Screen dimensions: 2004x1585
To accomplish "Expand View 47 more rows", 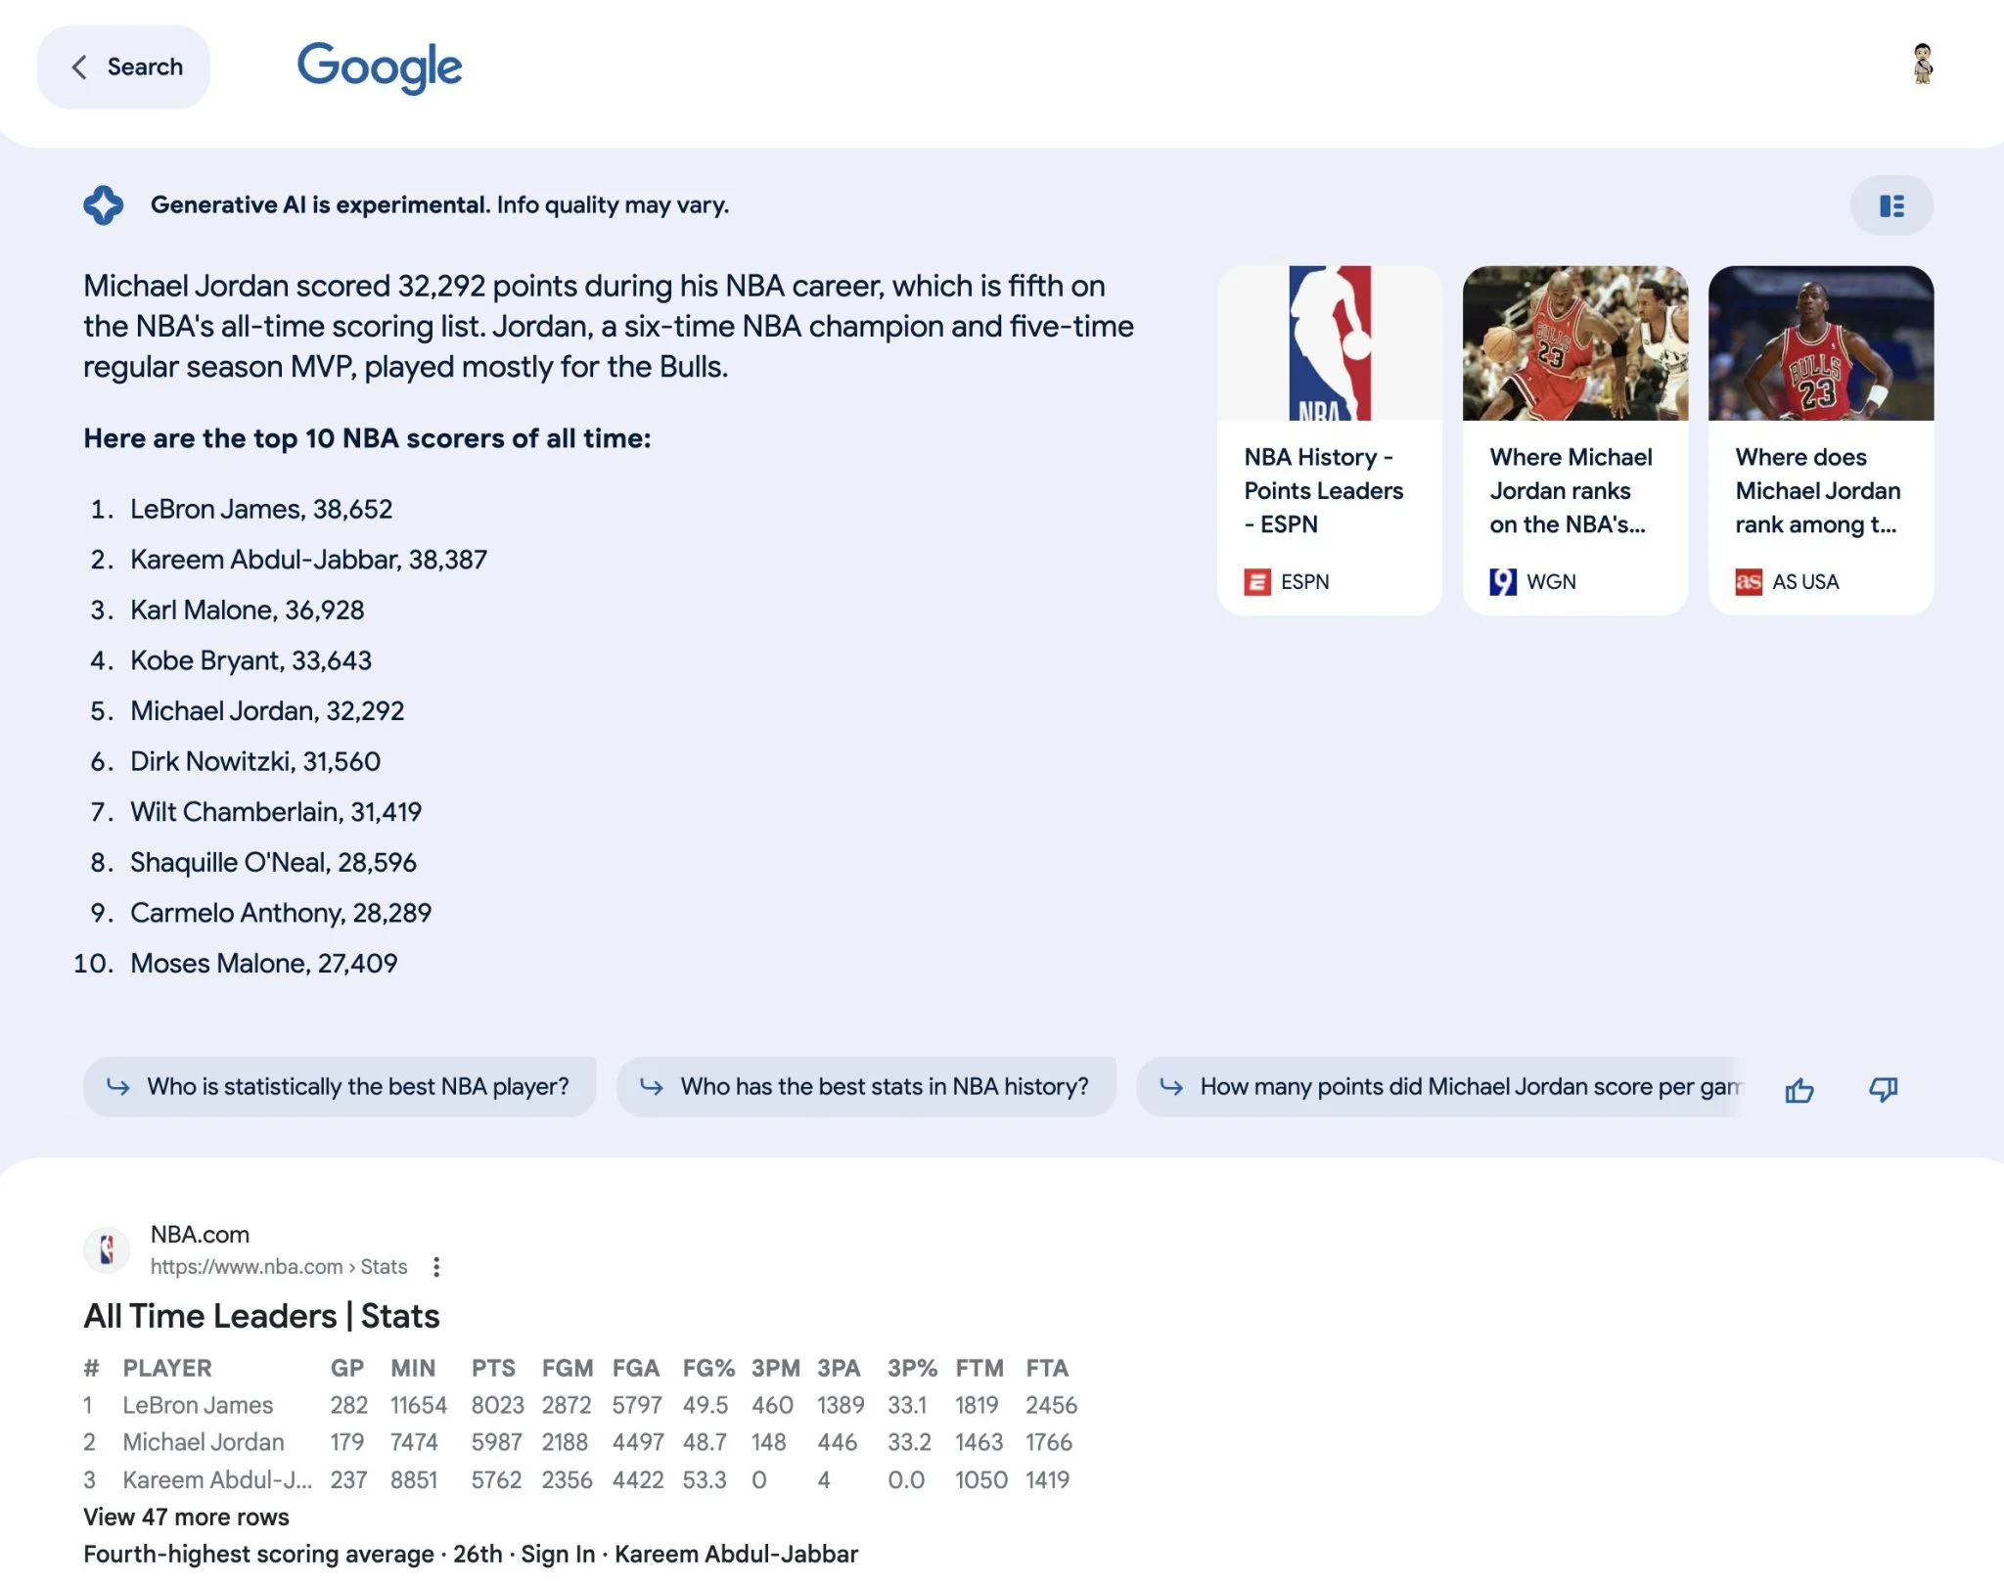I will tap(186, 1517).
